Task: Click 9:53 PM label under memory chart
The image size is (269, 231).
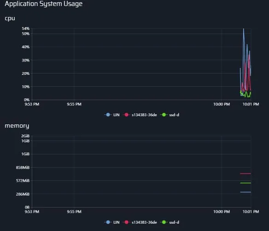Action: tap(32, 212)
